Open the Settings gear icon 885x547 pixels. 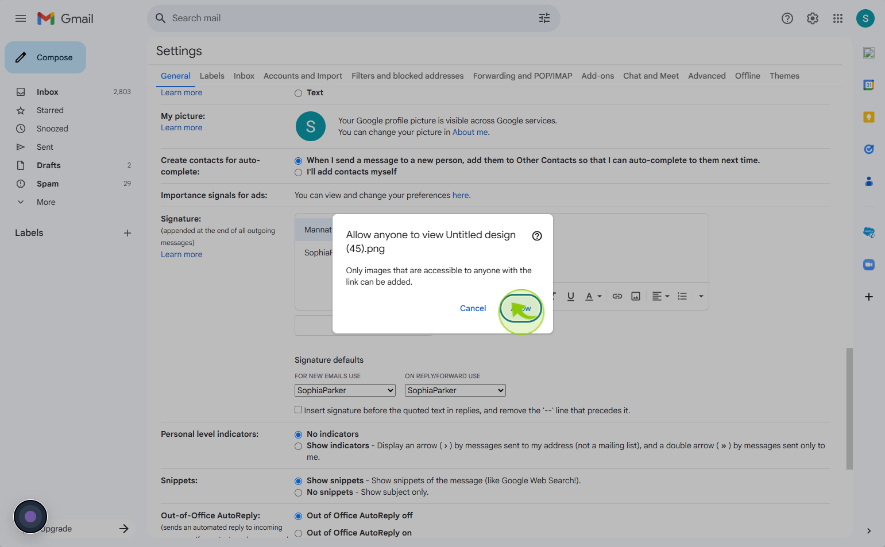click(x=813, y=18)
